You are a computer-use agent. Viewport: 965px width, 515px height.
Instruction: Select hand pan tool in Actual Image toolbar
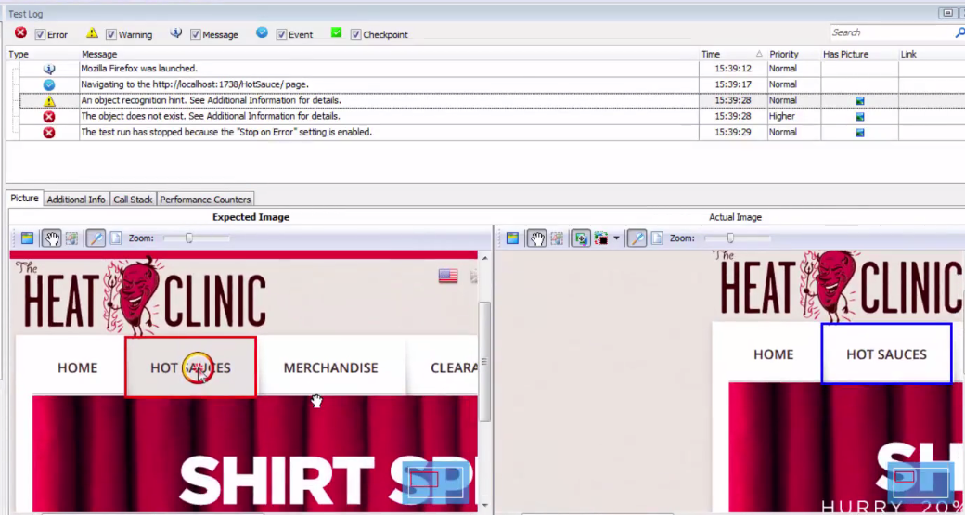pyautogui.click(x=537, y=238)
